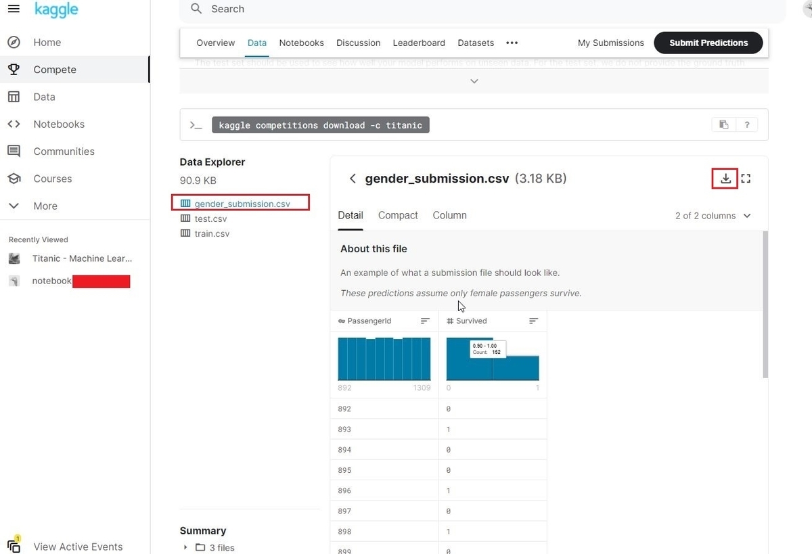
Task: Select the Data tab
Action: (257, 43)
